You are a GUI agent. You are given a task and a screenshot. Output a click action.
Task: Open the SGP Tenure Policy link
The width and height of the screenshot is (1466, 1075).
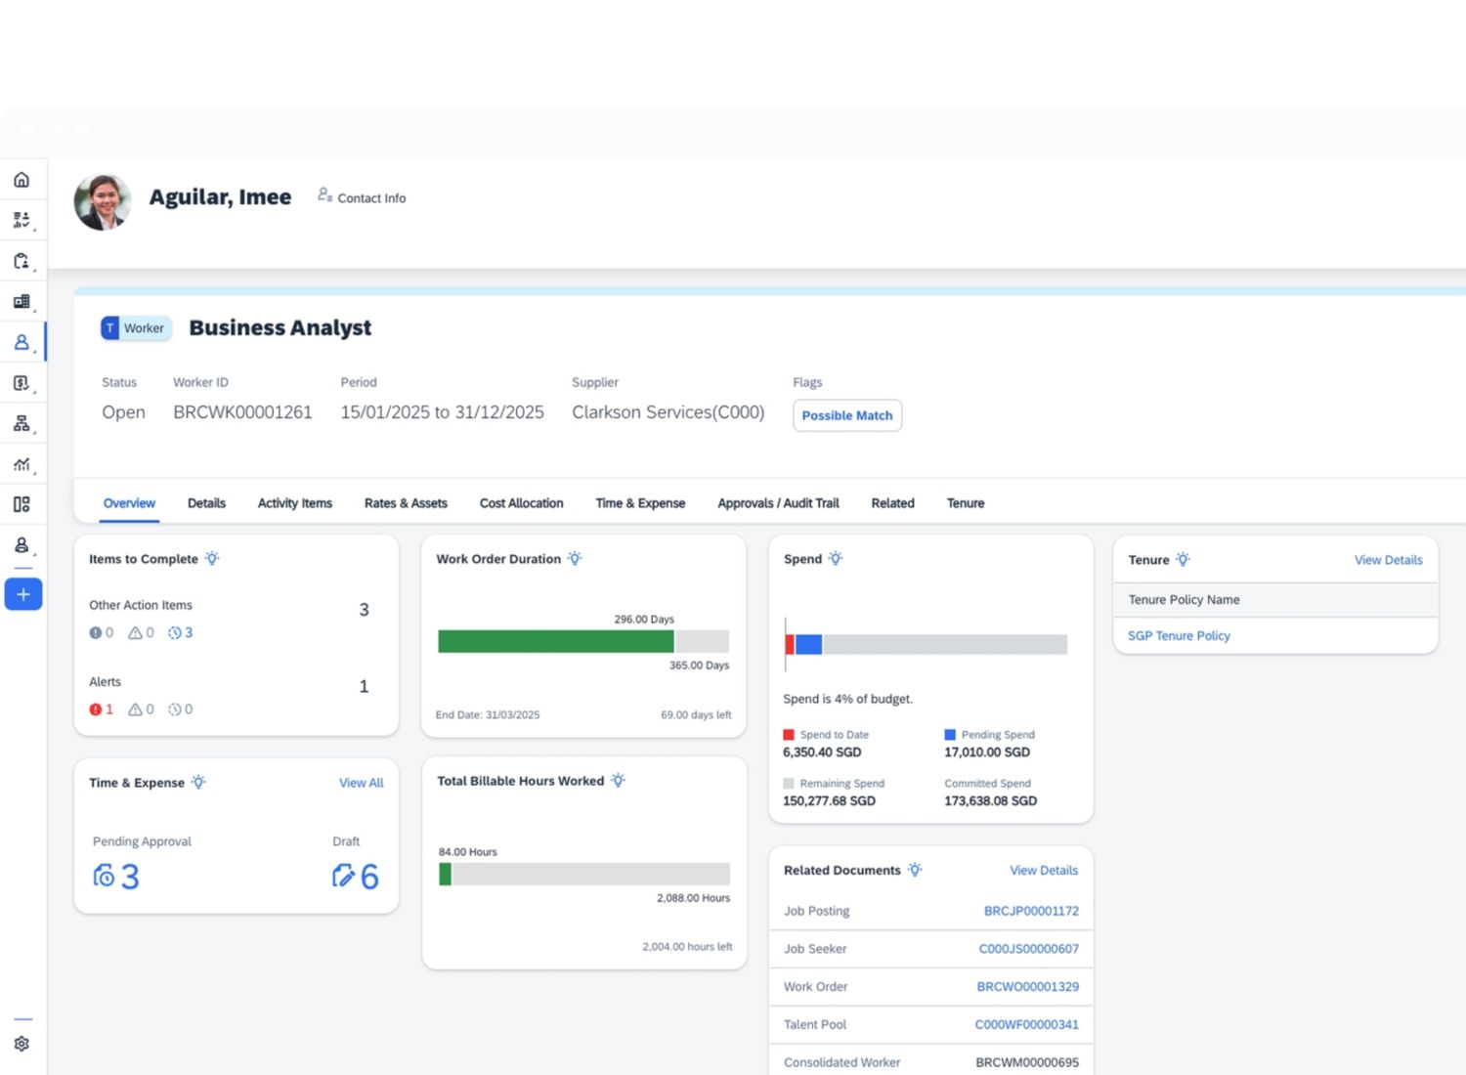[1179, 635]
